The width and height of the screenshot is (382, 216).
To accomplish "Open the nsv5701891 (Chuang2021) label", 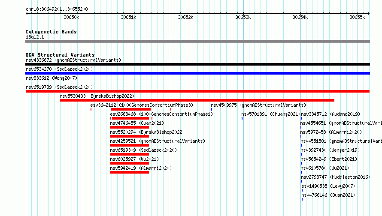I will pyautogui.click(x=271, y=114).
